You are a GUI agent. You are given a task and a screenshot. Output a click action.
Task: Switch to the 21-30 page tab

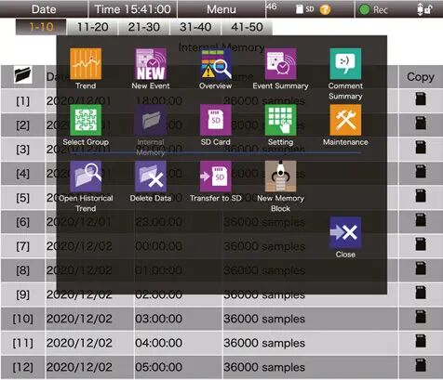tap(144, 27)
